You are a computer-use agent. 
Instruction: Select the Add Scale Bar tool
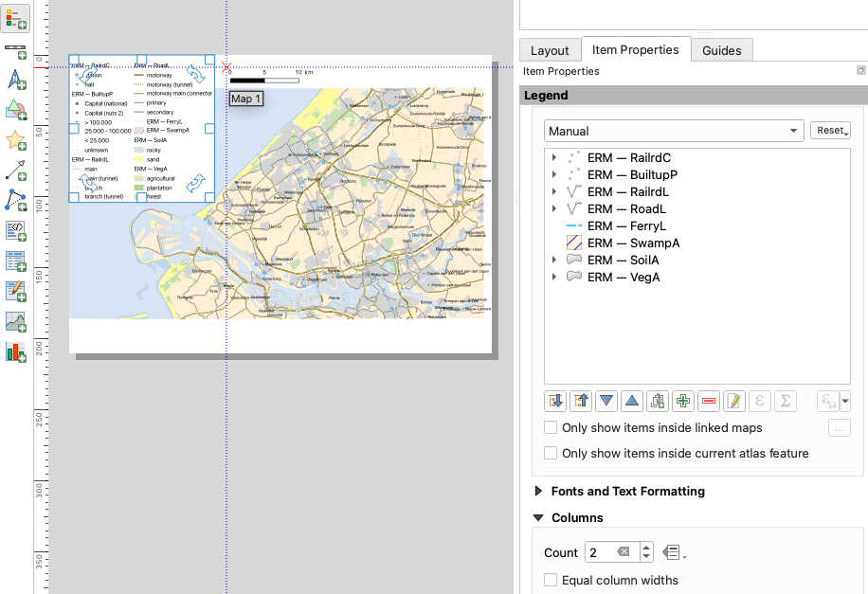[x=15, y=50]
